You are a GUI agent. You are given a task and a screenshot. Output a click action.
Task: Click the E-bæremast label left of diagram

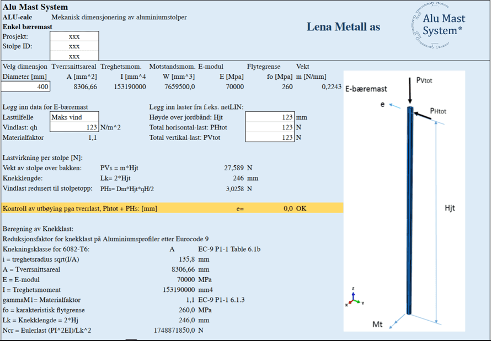[366, 89]
